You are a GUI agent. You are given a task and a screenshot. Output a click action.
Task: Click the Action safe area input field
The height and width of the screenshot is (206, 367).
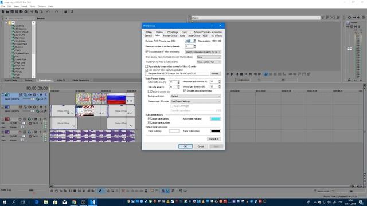[x=173, y=82]
